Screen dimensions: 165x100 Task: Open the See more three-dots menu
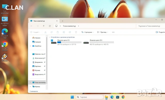point(113,32)
